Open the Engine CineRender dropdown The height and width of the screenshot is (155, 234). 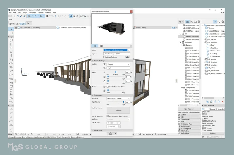tap(116, 54)
